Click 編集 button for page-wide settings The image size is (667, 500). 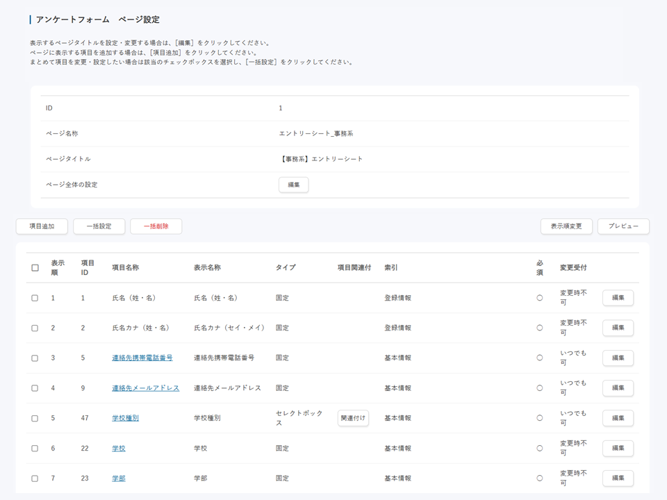[x=293, y=185]
